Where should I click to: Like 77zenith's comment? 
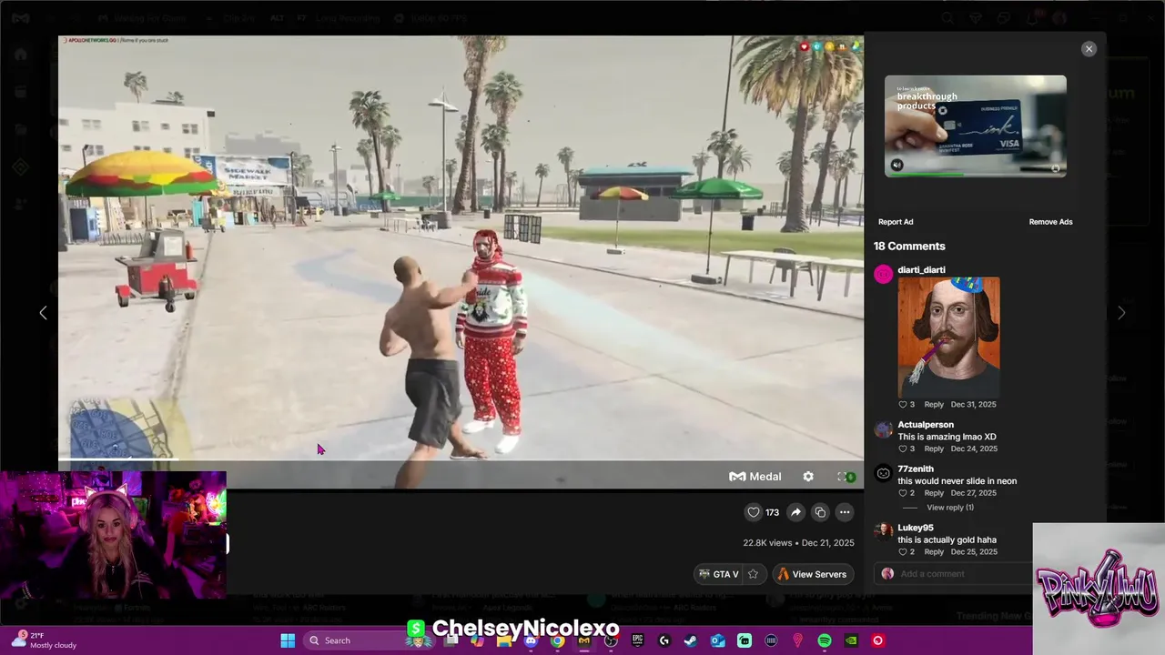(x=904, y=493)
